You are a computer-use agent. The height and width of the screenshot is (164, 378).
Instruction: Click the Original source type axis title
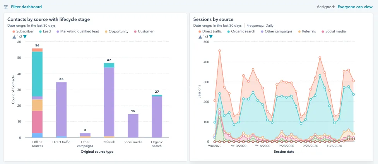tap(97, 152)
